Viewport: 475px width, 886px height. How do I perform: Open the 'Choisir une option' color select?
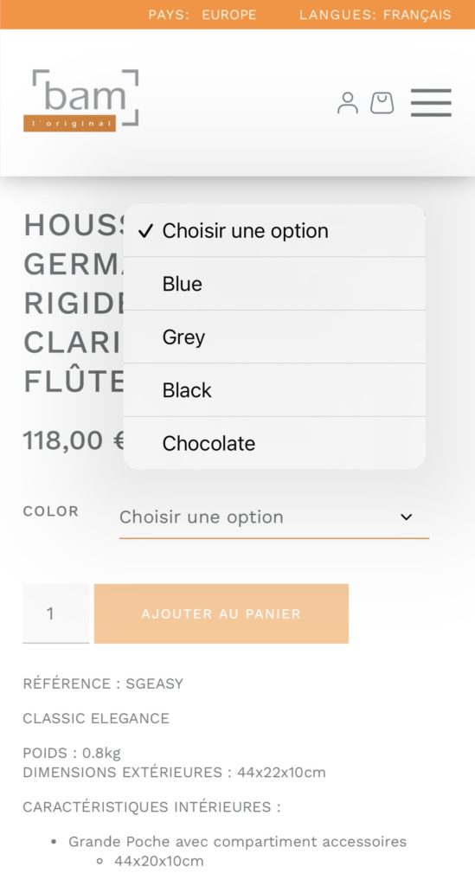[x=274, y=517]
